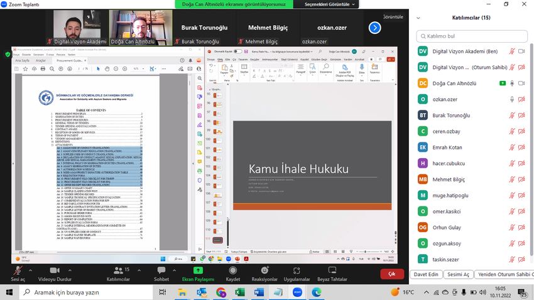Viewport: 534px width, 300px height.
Task: Click the print icon in Acrobat toolbar
Action: 43,68
